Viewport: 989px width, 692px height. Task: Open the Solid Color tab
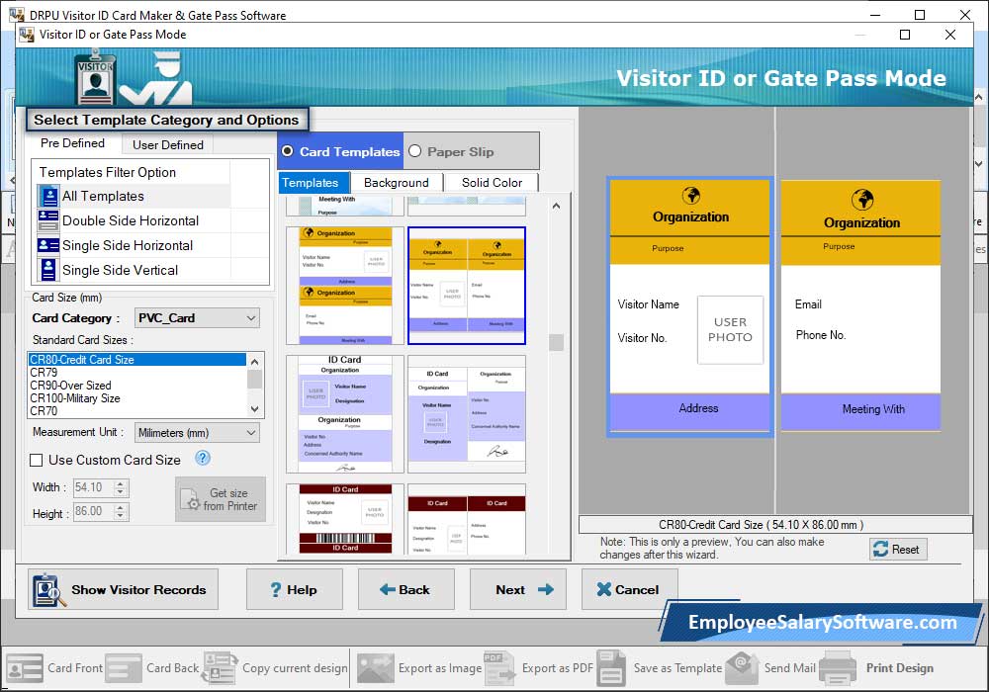(492, 183)
